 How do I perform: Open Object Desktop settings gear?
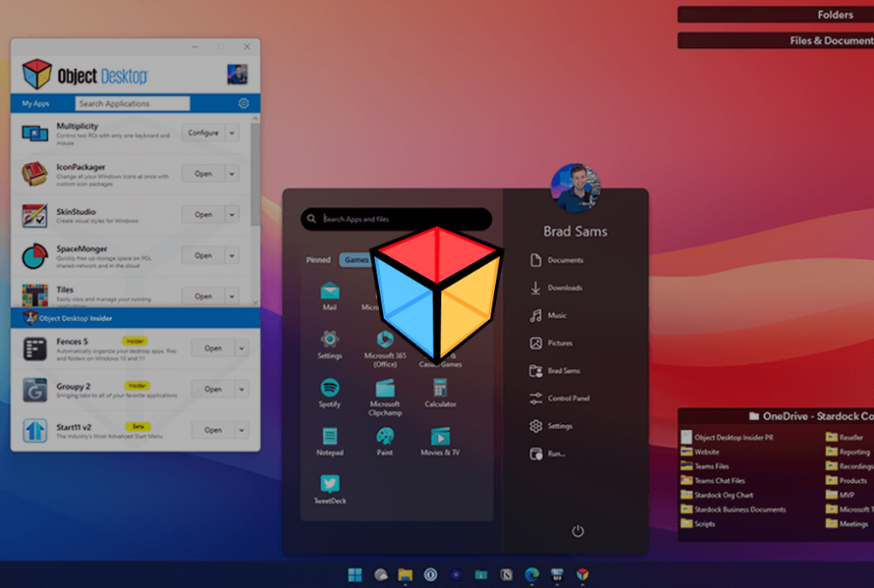(x=243, y=103)
